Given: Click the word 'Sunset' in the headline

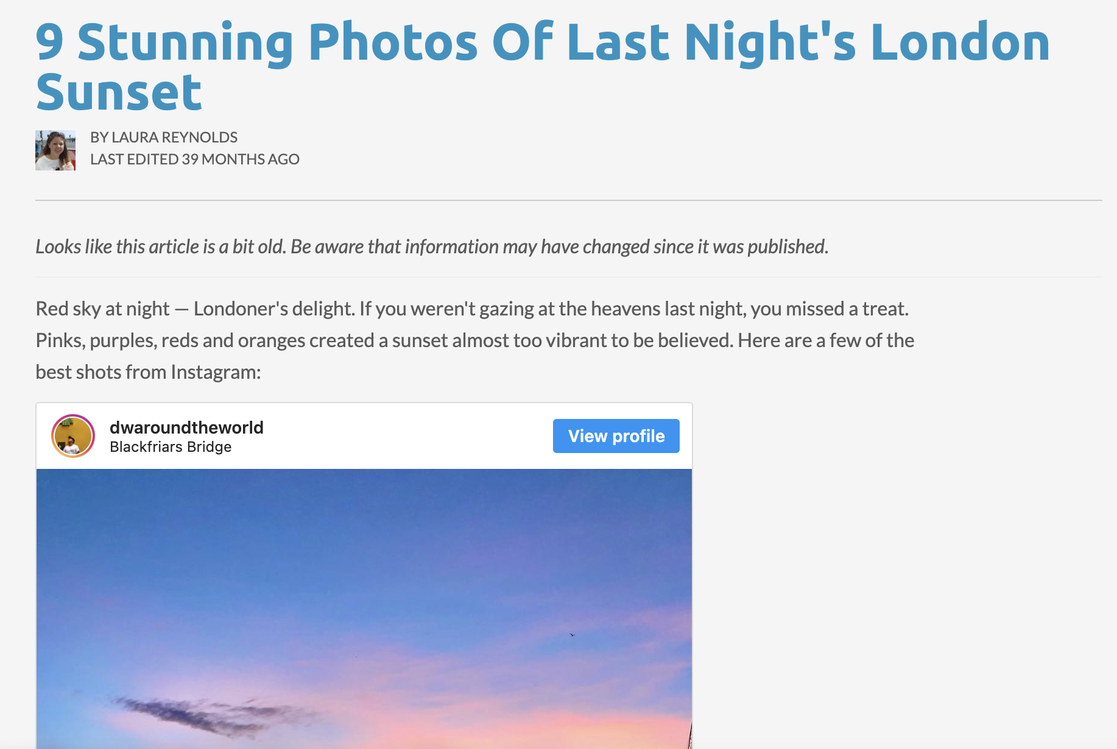Looking at the screenshot, I should coord(119,93).
